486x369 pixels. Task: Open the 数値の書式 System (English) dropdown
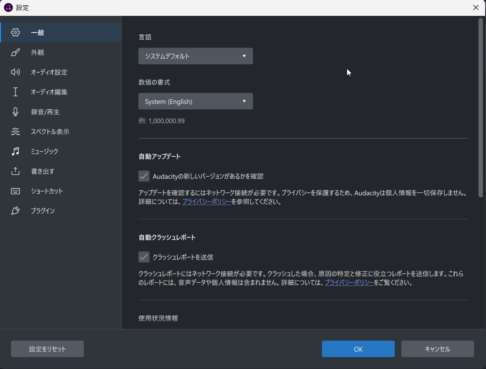click(195, 101)
